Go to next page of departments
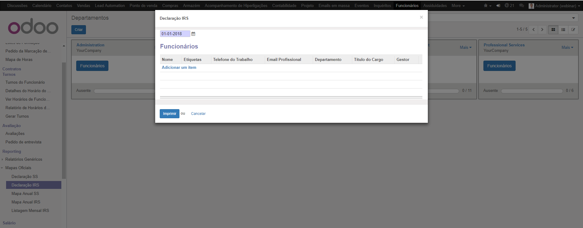This screenshot has height=228, width=583. pos(542,30)
